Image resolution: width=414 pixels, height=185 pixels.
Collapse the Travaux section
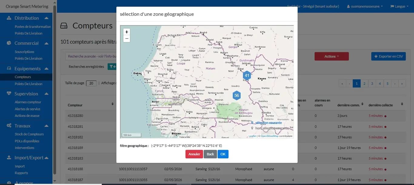point(46,126)
